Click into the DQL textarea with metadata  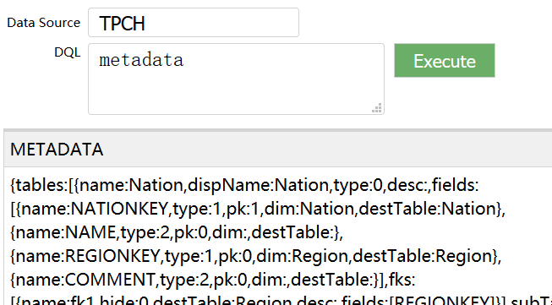point(236,79)
